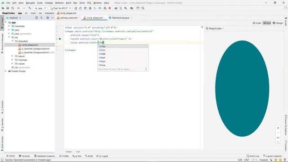Click the Make Project hammer icon

30,8
